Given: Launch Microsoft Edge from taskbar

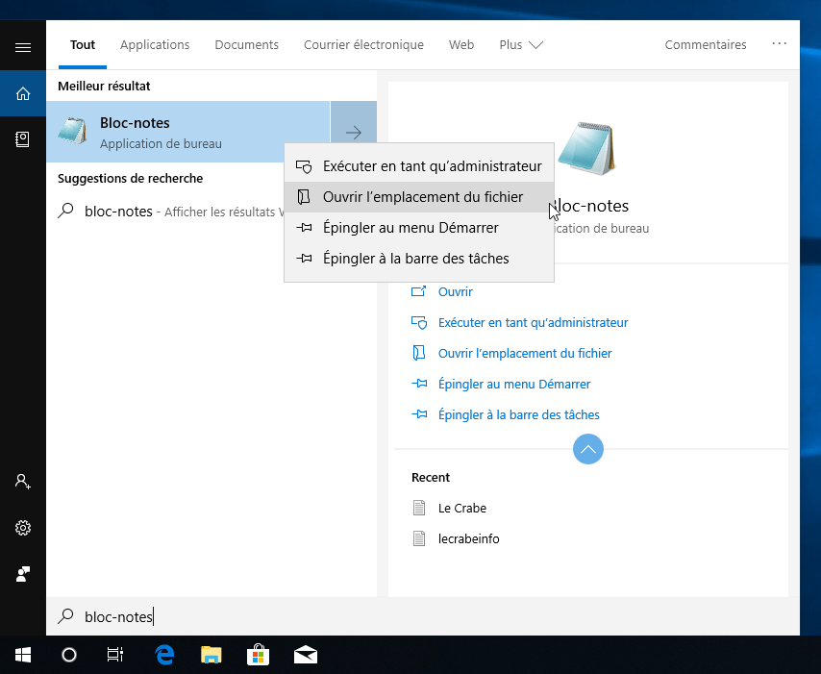Looking at the screenshot, I should [164, 655].
